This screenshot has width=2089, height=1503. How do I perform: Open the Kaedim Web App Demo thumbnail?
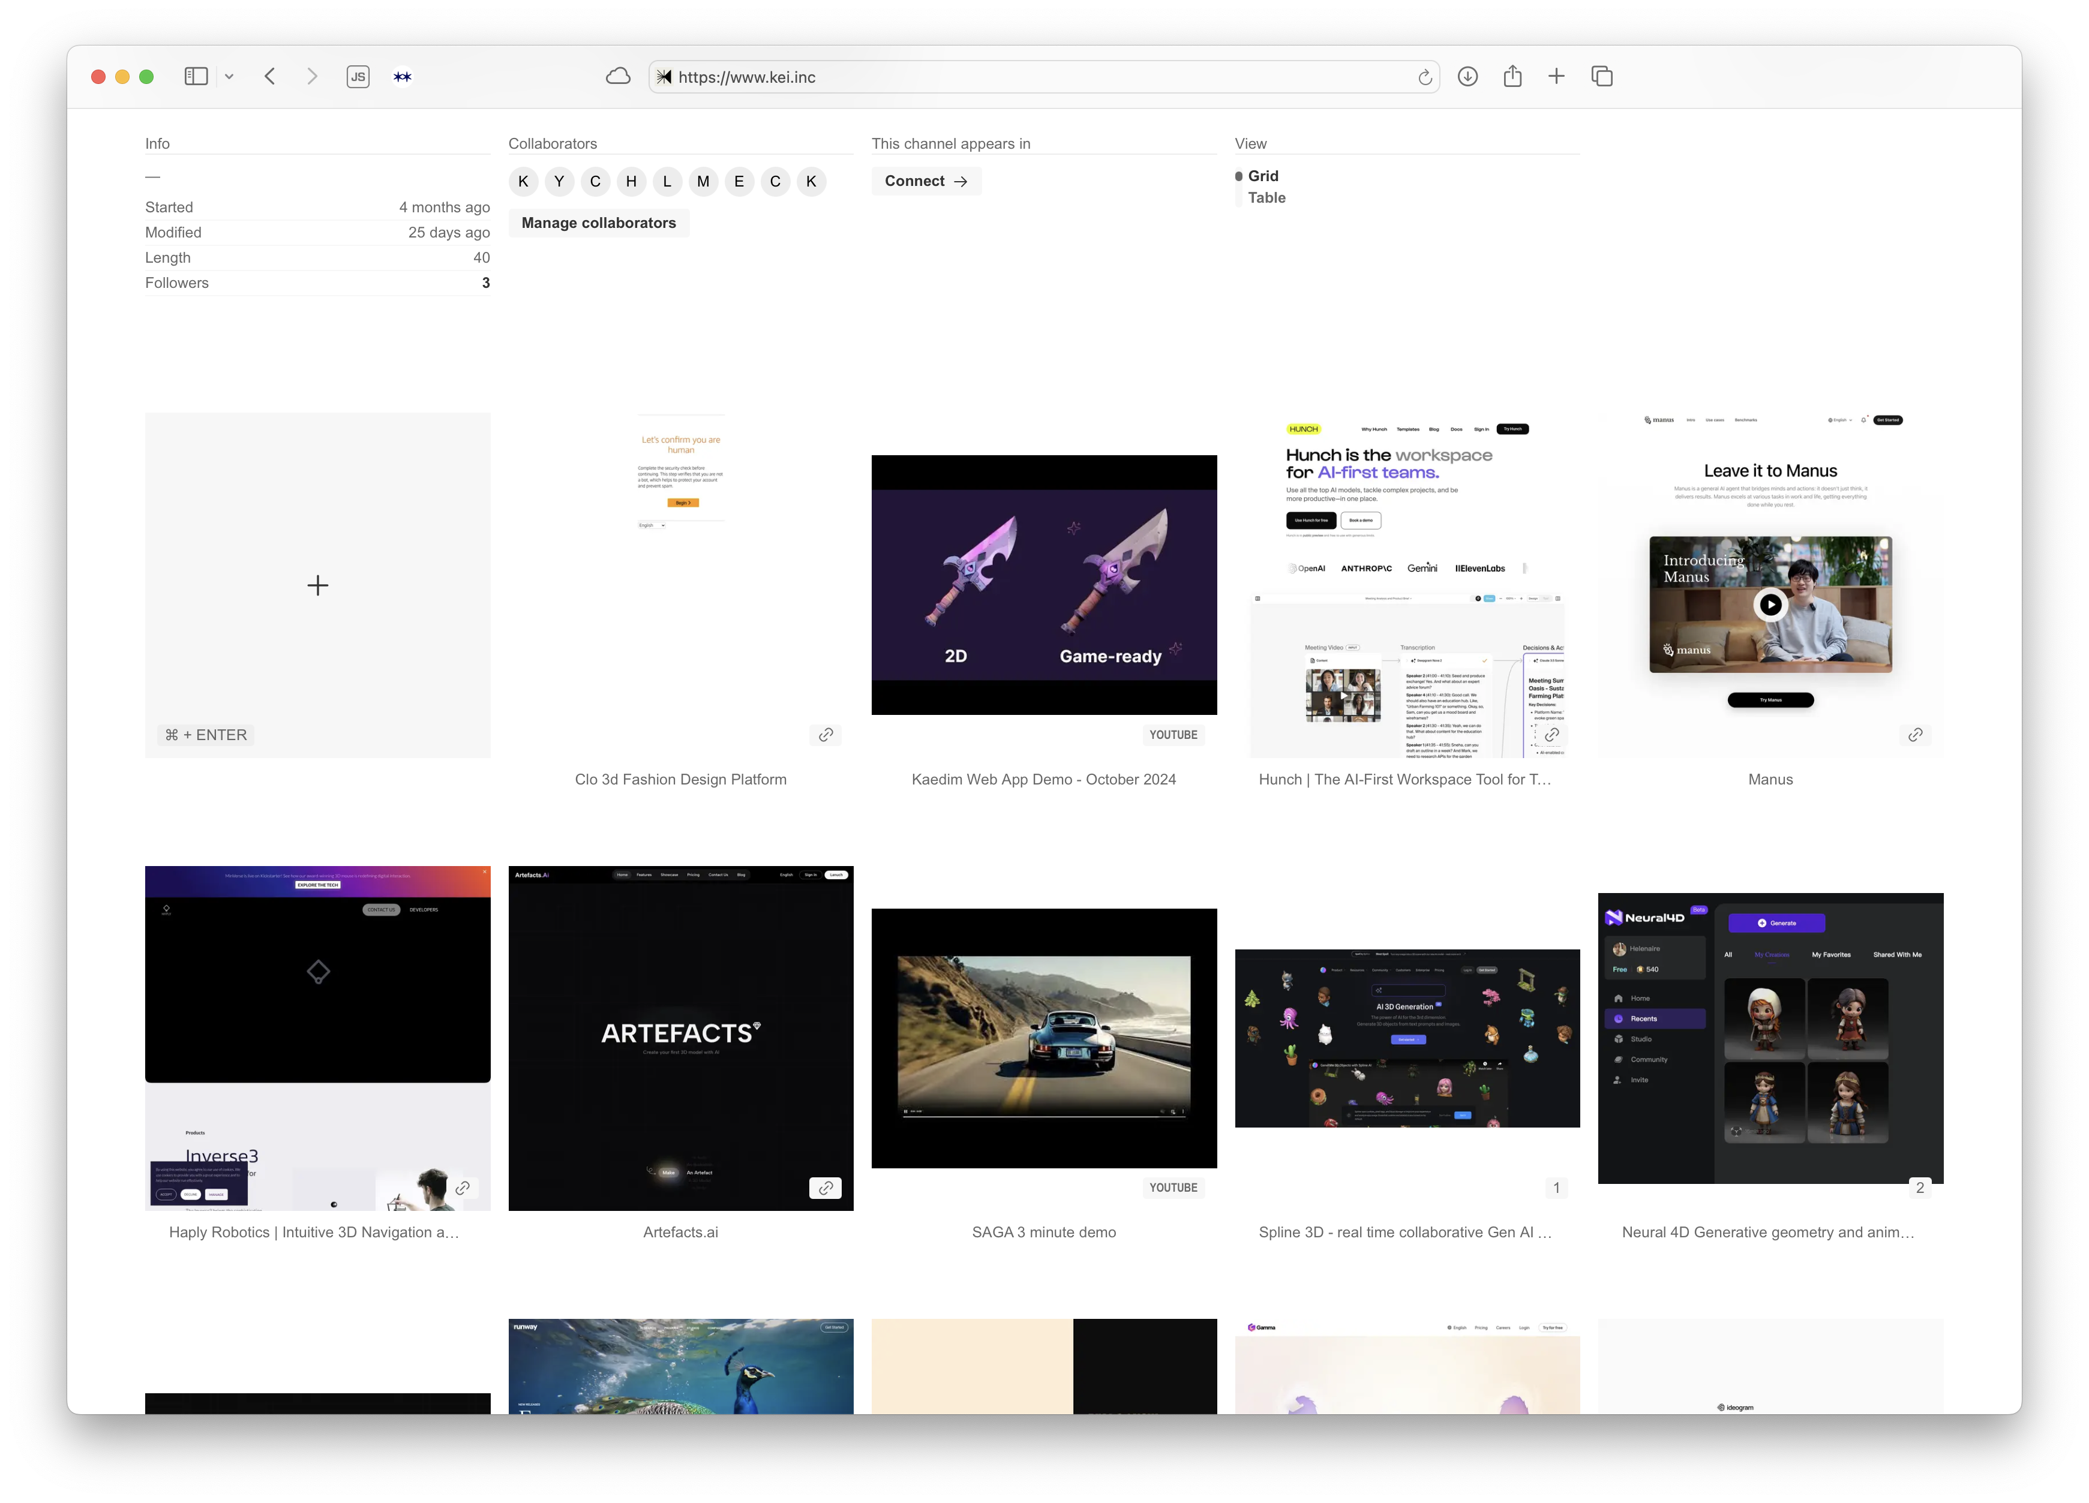[x=1043, y=585]
